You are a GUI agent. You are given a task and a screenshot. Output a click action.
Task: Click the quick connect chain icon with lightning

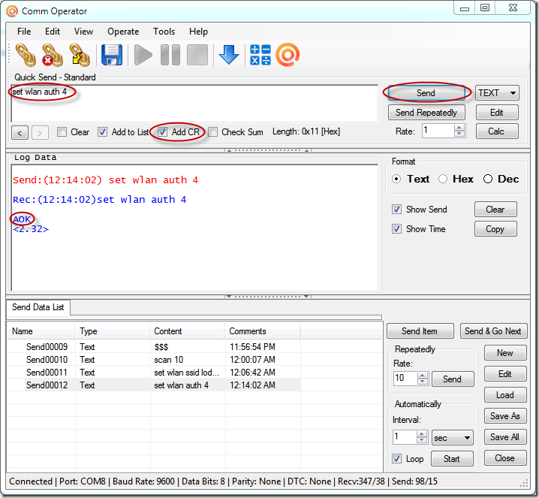point(80,55)
